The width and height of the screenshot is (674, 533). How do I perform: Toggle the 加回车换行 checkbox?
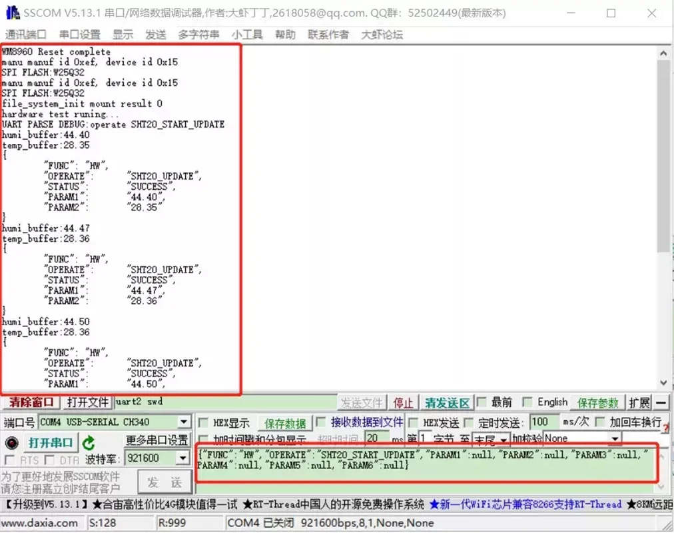point(600,422)
